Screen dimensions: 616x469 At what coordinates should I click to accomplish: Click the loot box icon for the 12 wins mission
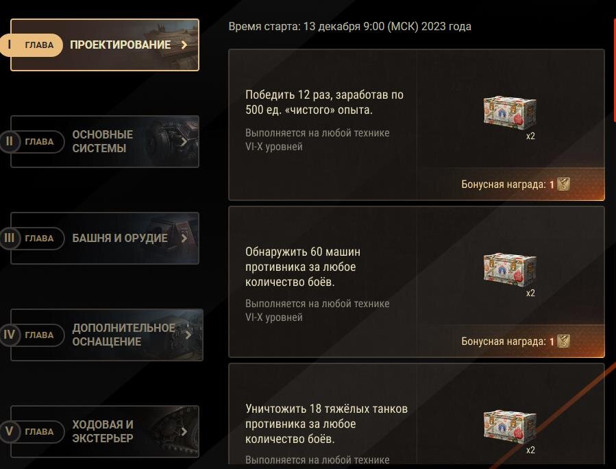(x=510, y=112)
